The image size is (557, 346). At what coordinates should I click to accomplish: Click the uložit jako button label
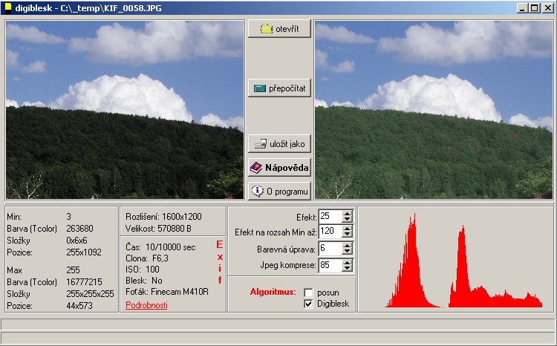click(287, 144)
